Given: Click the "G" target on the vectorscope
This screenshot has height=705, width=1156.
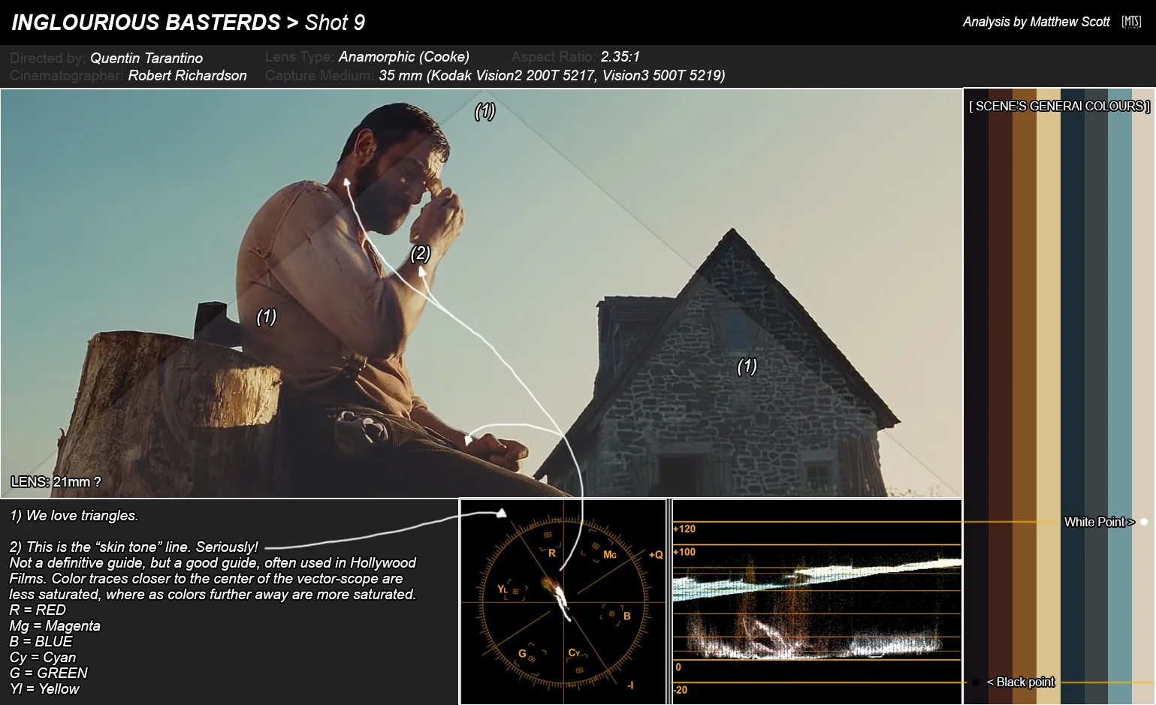Looking at the screenshot, I should 522,653.
